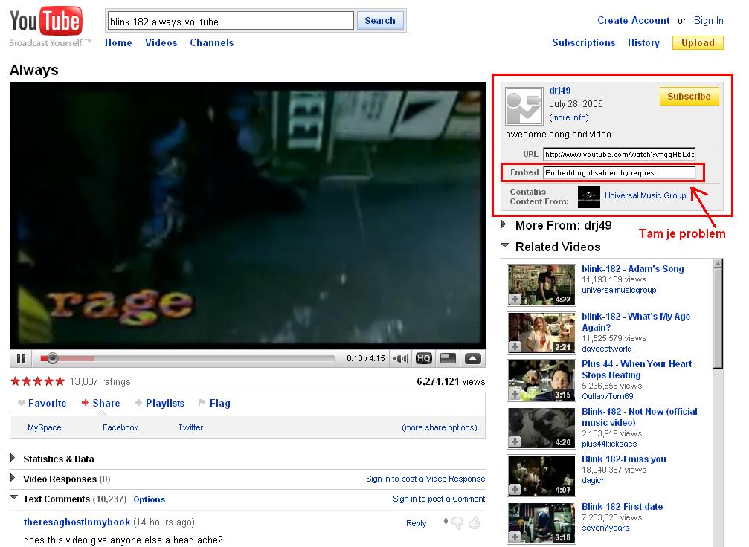Click the yellow Subscribe button

pyautogui.click(x=688, y=96)
